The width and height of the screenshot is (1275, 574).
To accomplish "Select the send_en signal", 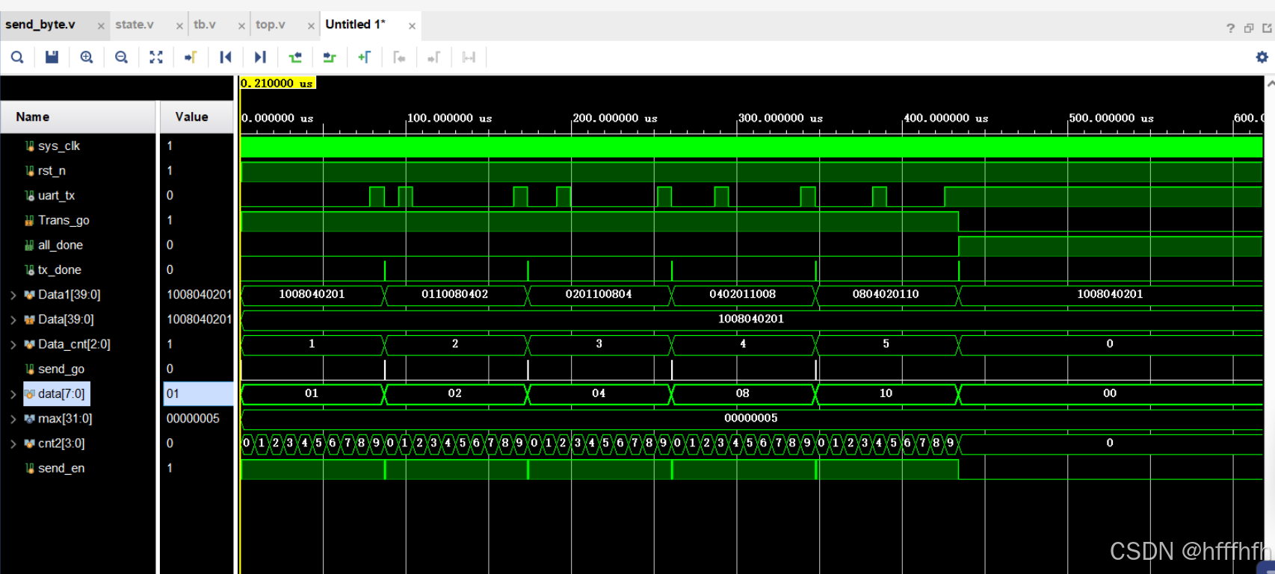I will click(x=61, y=468).
